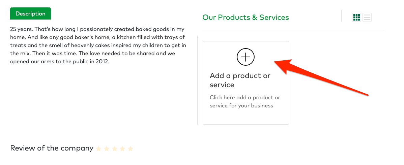404x165 pixels.
Task: Choose the fourth rating star
Action: coord(122,148)
